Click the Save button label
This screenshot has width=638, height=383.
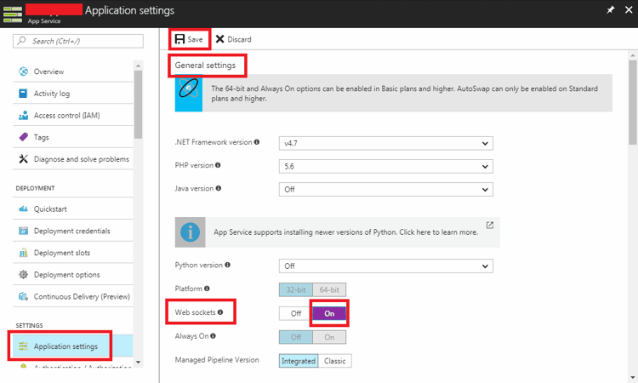(195, 39)
